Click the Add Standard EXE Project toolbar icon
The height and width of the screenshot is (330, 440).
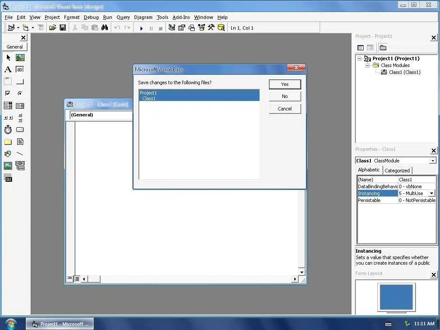pyautogui.click(x=11, y=27)
